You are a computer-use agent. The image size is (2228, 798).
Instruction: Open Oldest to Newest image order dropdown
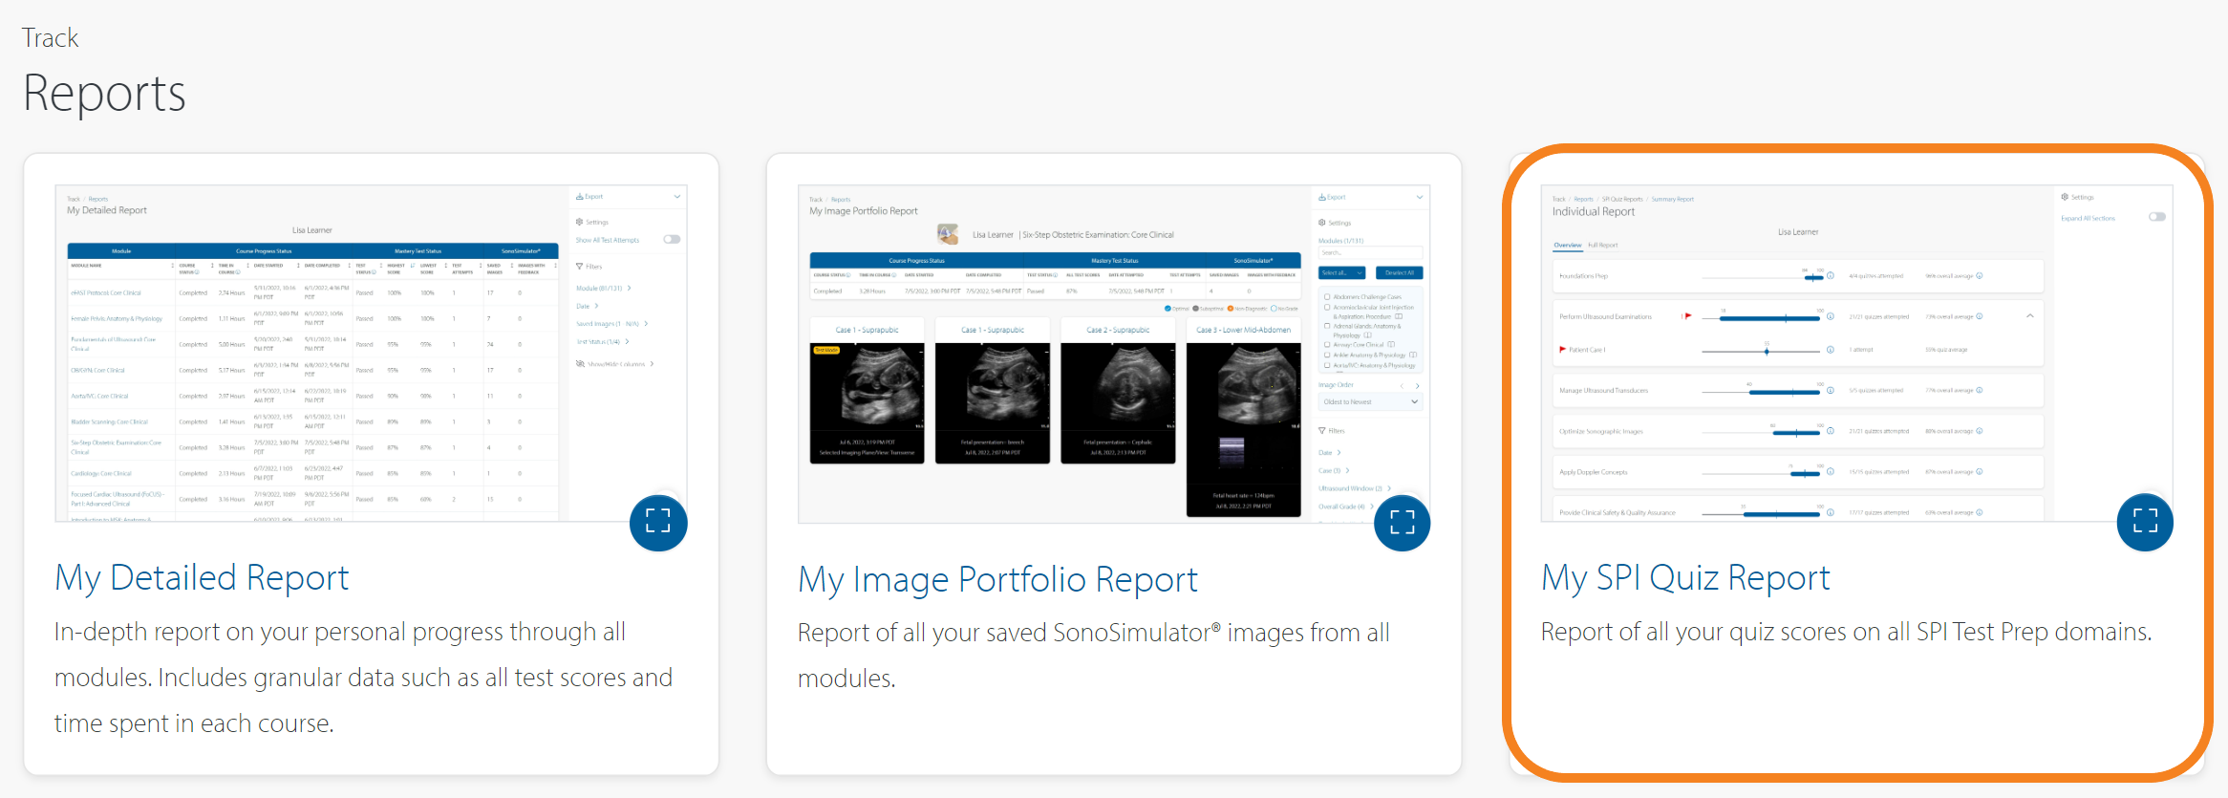[1370, 402]
